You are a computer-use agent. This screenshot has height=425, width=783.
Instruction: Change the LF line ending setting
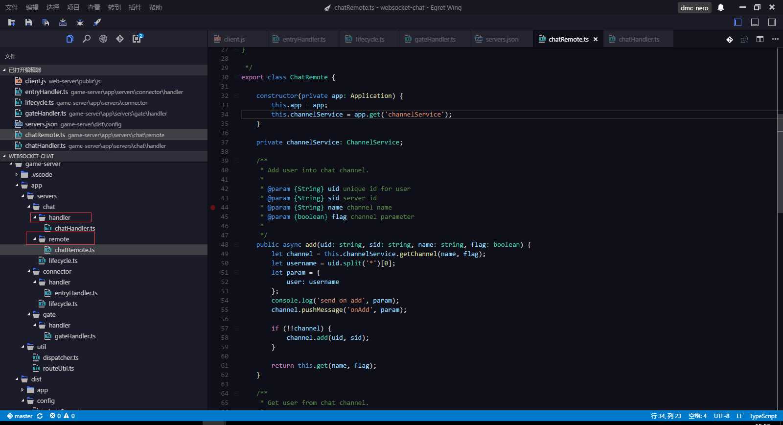coord(739,416)
